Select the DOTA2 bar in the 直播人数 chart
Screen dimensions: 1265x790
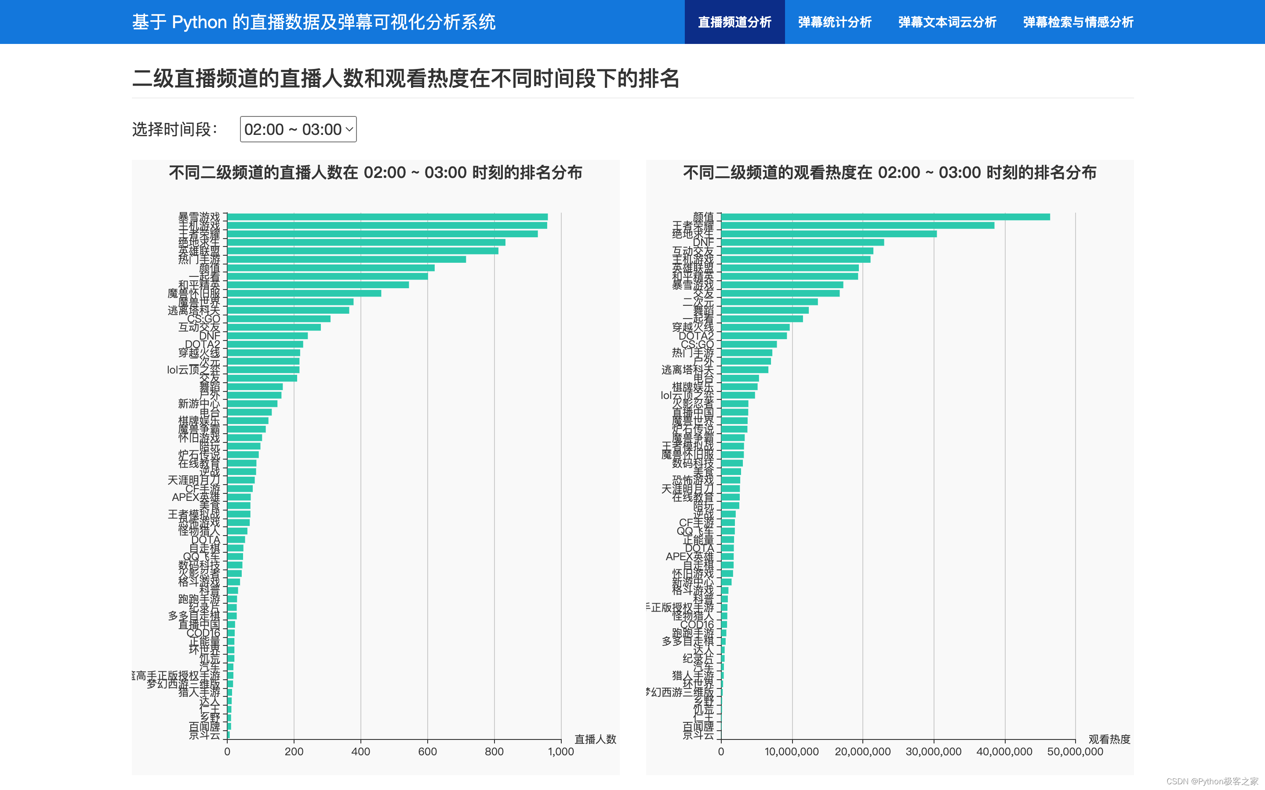[x=265, y=344]
